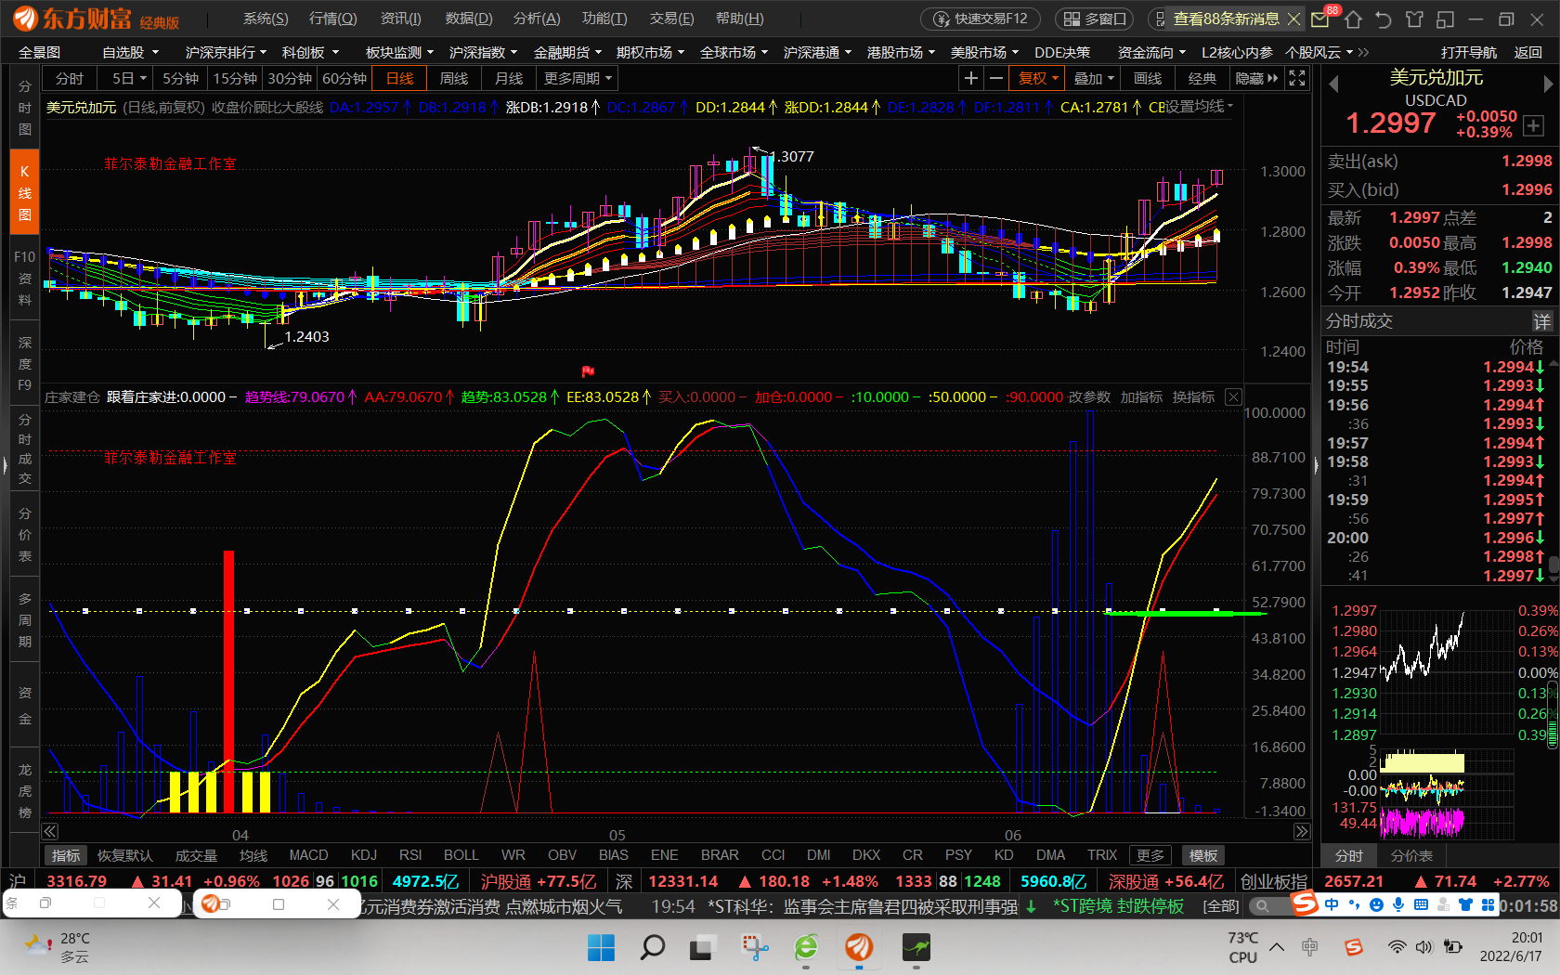This screenshot has height=975, width=1560.
Task: Click 换指标 to change indicator
Action: [x=1193, y=396]
